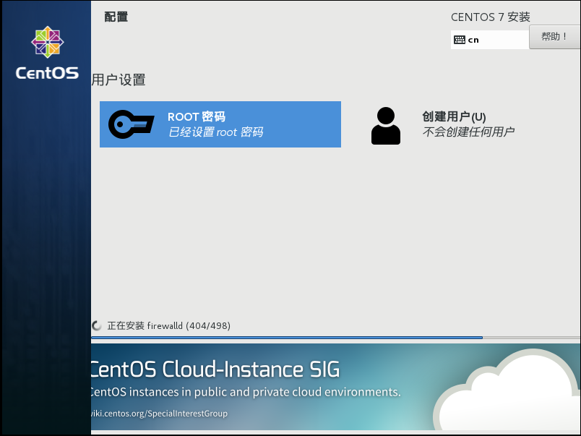This screenshot has height=436, width=581.
Task: Click the create user person icon
Action: [x=386, y=126]
